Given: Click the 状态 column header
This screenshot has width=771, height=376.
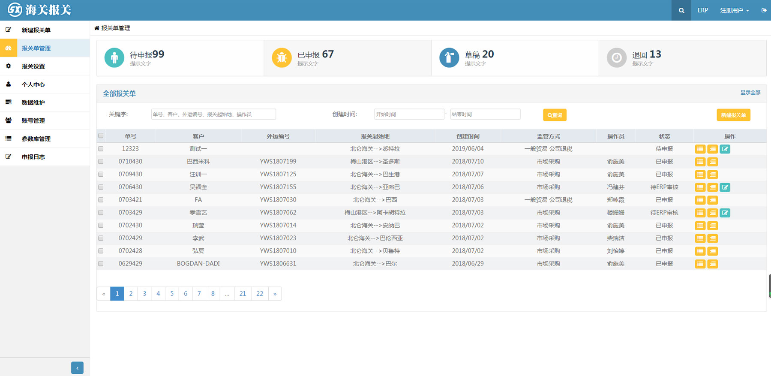Looking at the screenshot, I should (664, 136).
